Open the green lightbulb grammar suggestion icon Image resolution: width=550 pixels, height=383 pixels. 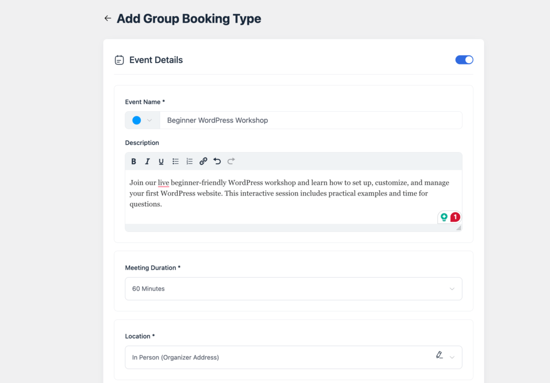(444, 217)
